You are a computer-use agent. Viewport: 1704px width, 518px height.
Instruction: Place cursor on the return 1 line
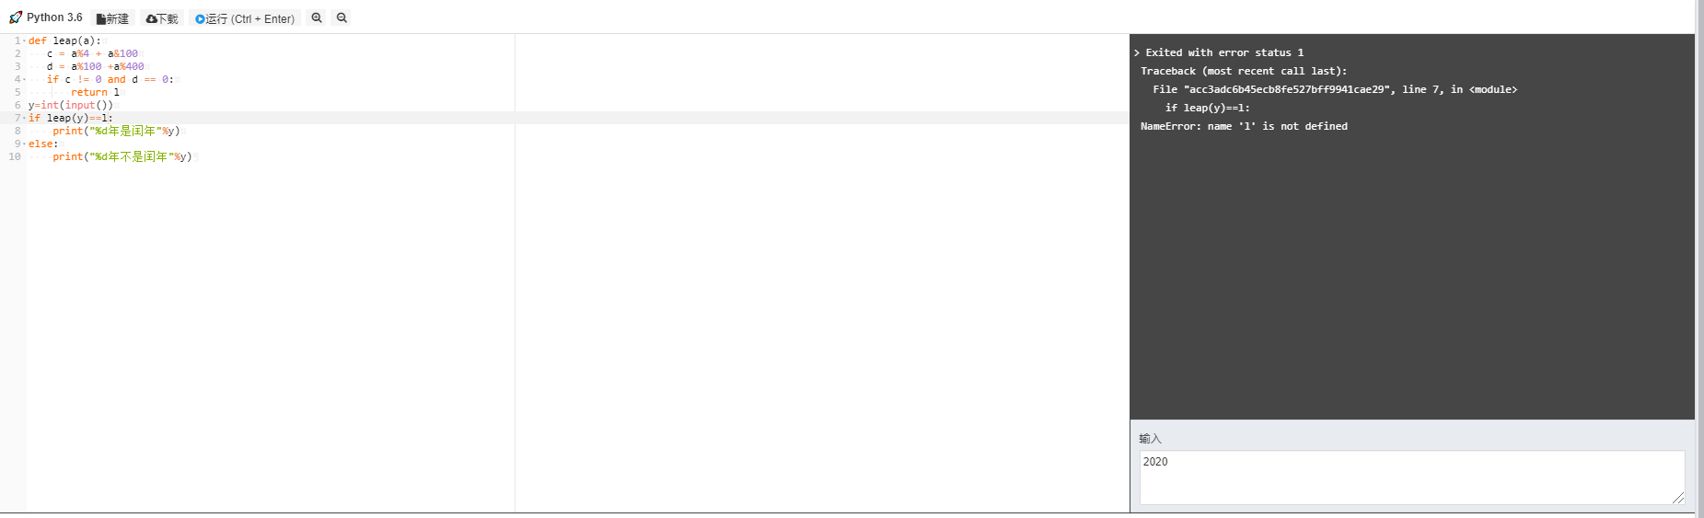(95, 93)
